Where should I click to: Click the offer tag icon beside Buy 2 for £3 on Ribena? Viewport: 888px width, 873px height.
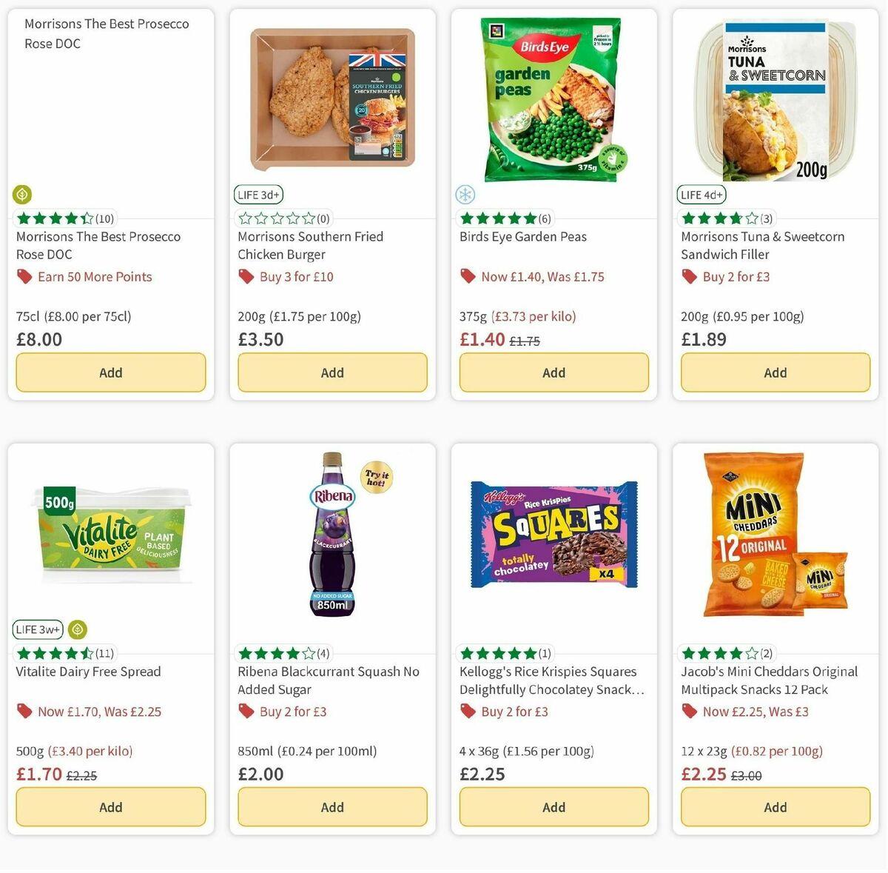(245, 711)
